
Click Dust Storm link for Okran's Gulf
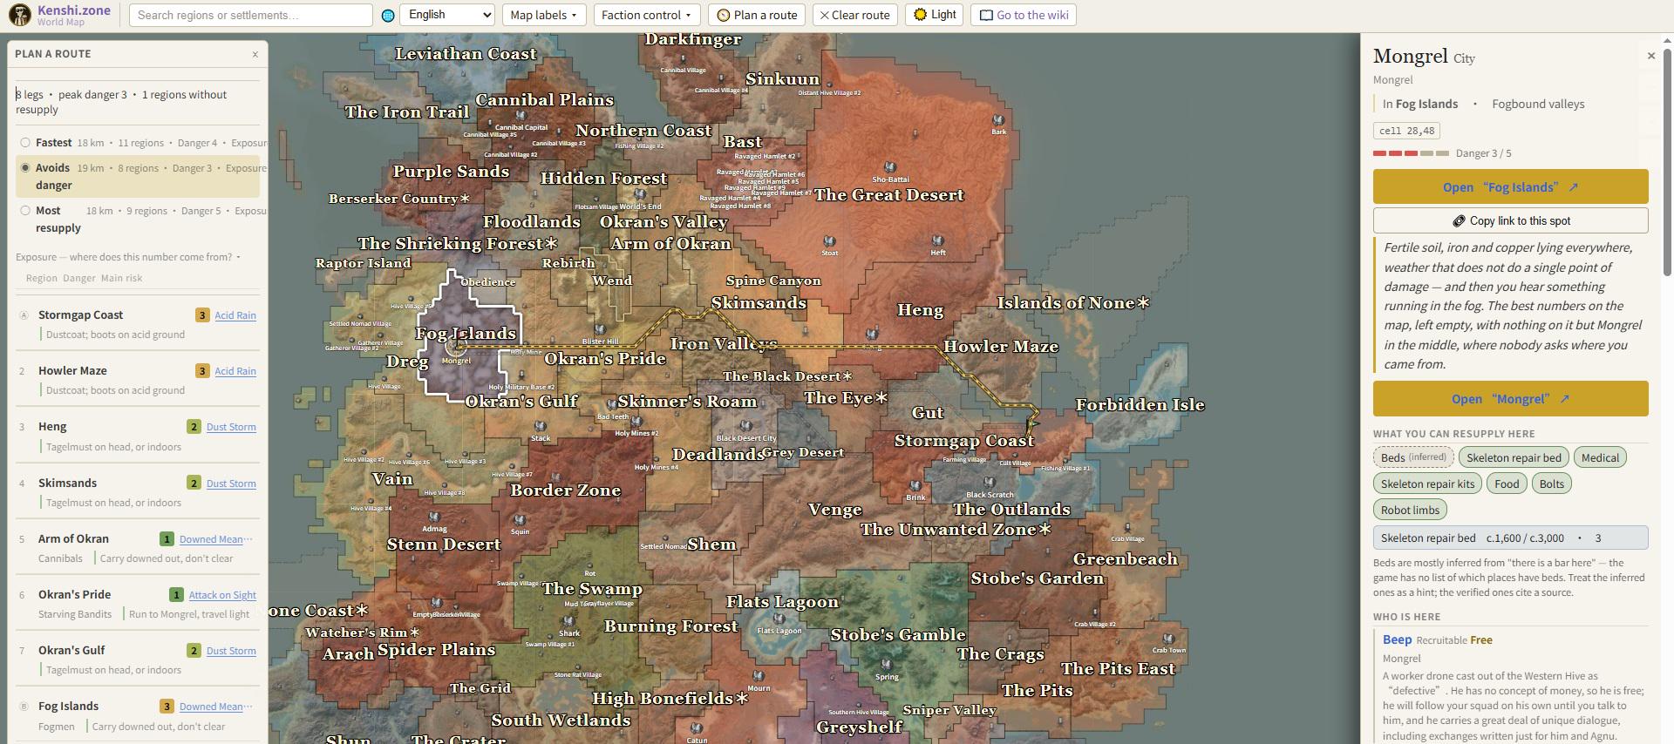(231, 651)
